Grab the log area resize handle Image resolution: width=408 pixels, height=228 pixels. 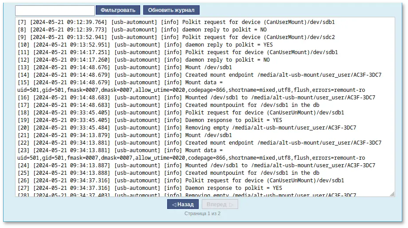[392, 194]
